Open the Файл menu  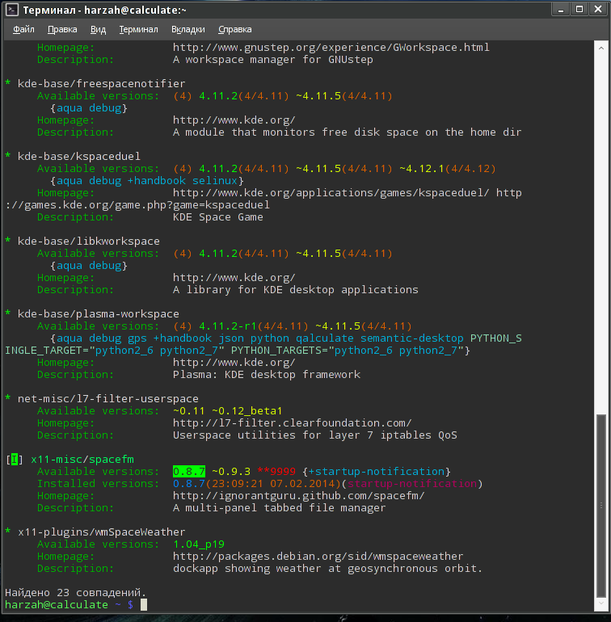pyautogui.click(x=23, y=29)
